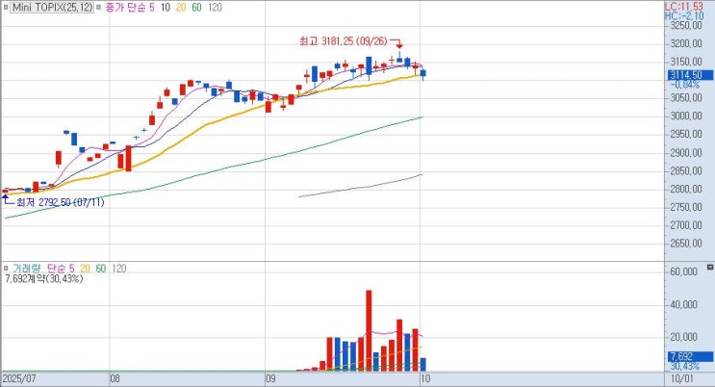Click the blue 3114.50 current price tag

pyautogui.click(x=690, y=75)
